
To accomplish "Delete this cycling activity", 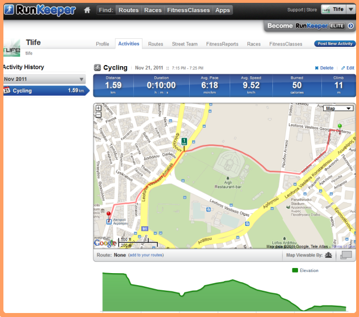I will tap(324, 68).
